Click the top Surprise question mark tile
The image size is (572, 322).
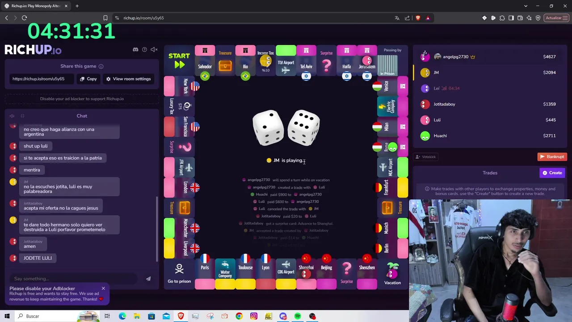tap(326, 60)
